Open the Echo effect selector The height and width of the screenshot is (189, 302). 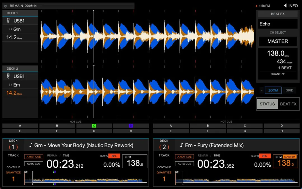[278, 24]
